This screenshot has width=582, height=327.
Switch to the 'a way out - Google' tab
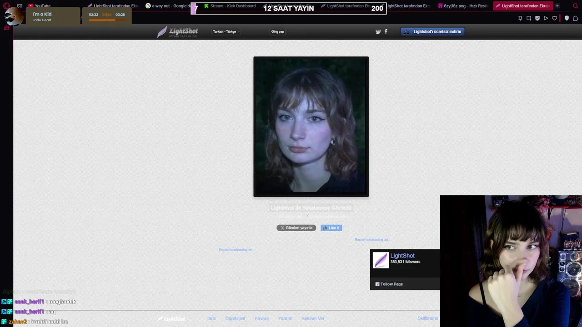point(168,6)
